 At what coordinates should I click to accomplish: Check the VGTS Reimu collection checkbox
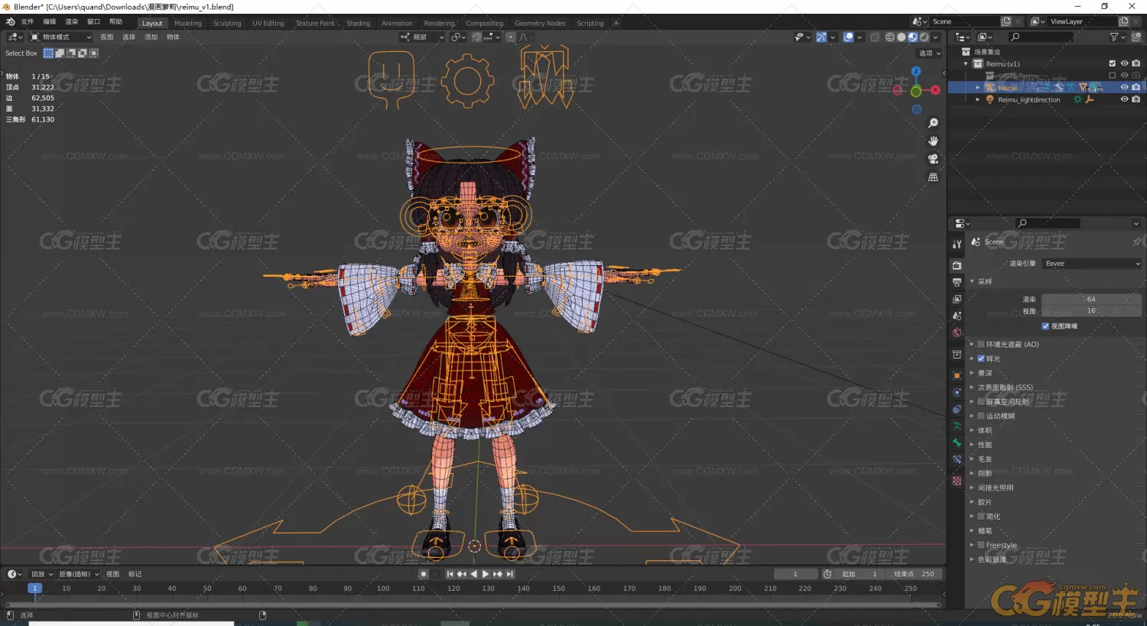1113,76
